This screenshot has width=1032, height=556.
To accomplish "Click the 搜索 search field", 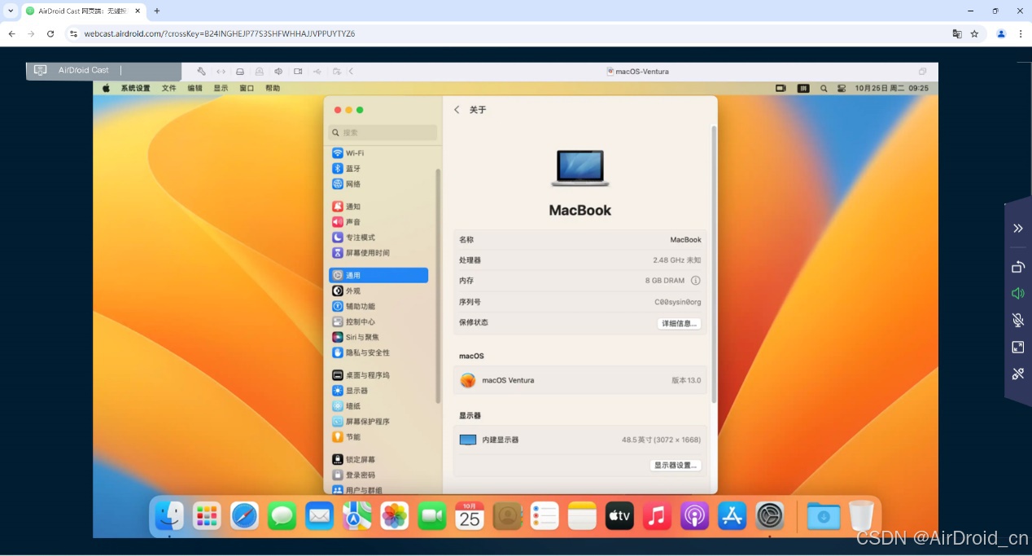I will tap(383, 133).
